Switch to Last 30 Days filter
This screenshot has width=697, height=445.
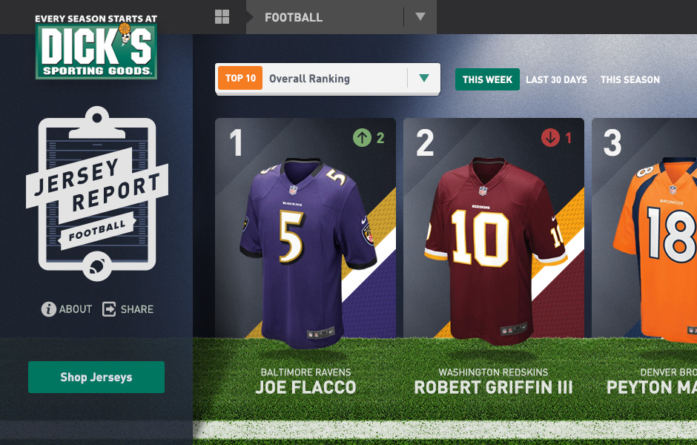556,79
